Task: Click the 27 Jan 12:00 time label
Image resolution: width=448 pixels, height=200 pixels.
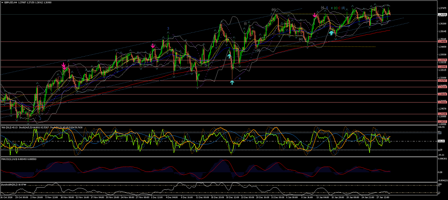Action: (x=383, y=197)
